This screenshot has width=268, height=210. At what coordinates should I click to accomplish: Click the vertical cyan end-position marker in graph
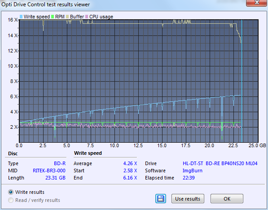click(242, 81)
